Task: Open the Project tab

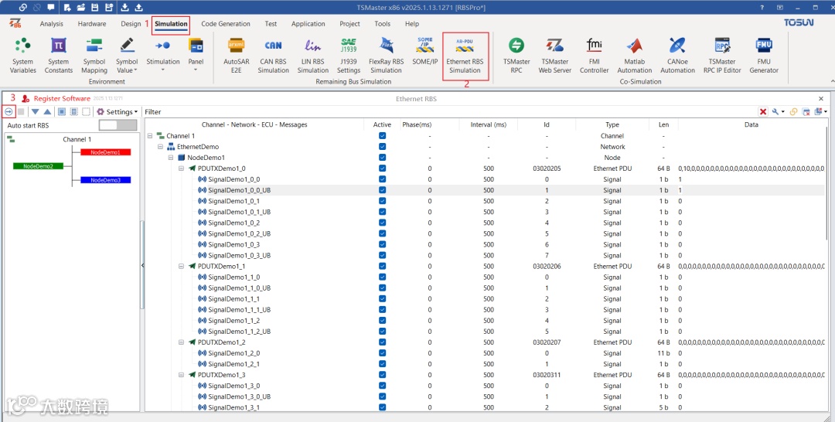Action: point(350,24)
